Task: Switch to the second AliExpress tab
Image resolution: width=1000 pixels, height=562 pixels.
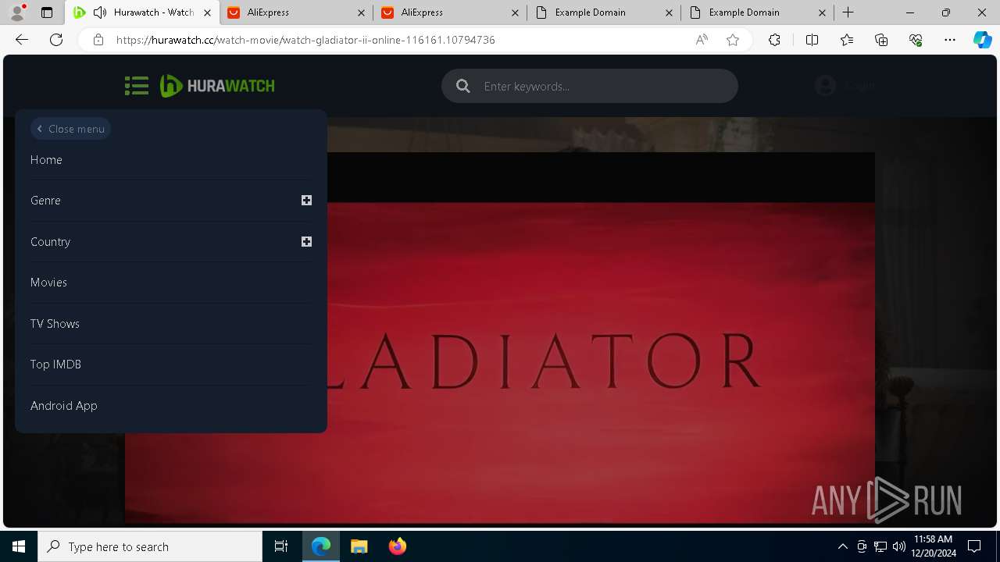Action: [x=450, y=12]
